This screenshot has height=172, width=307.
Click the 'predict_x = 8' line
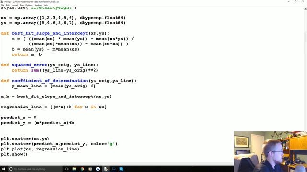tap(18, 118)
